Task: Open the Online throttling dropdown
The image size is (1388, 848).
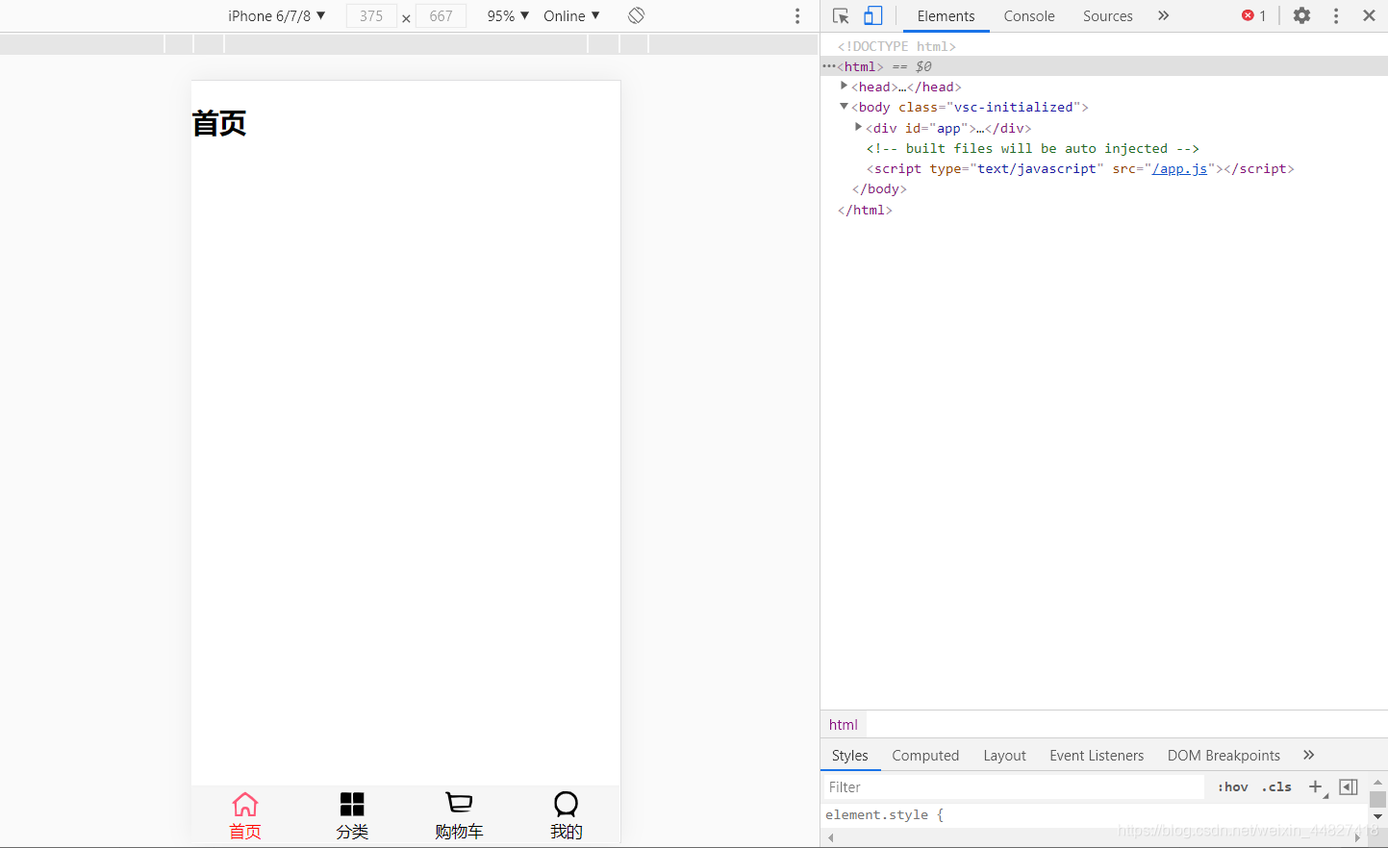Action: pyautogui.click(x=571, y=15)
